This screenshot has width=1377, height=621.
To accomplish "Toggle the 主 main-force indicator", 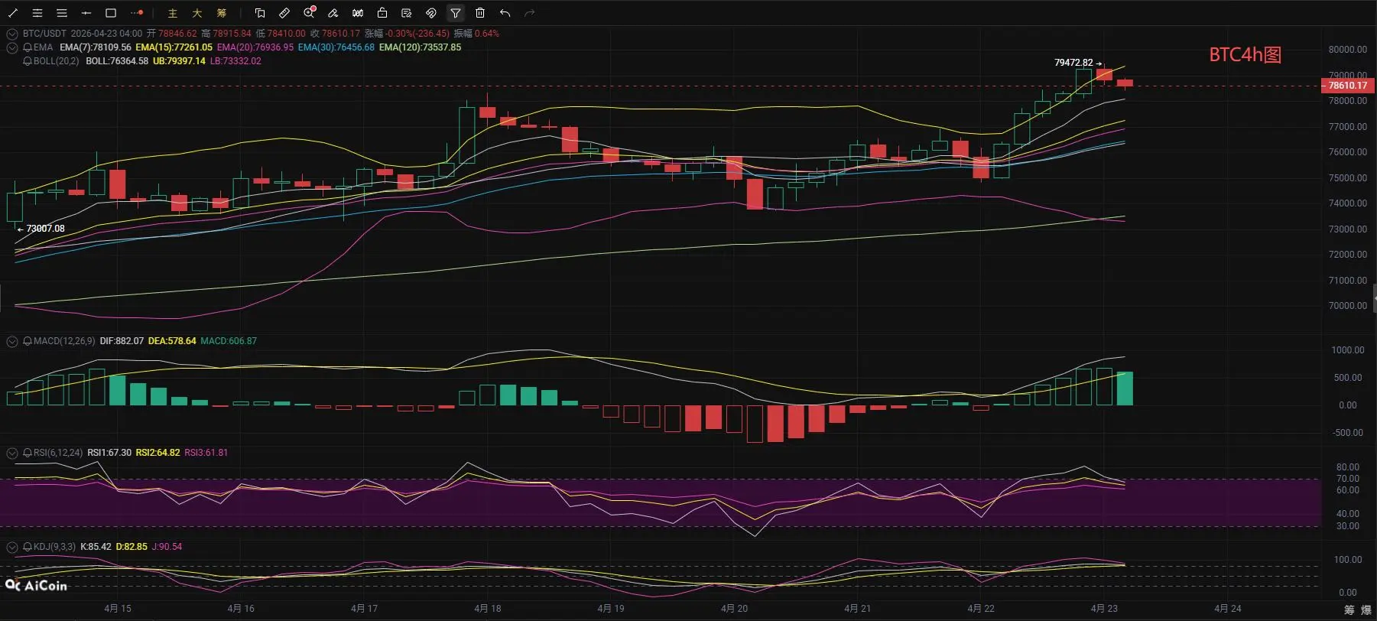I will [173, 13].
